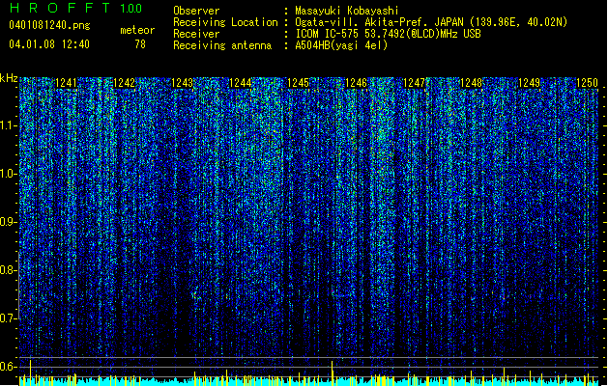The height and width of the screenshot is (386, 608).
Task: Click the 0.9 frequency axis label
Action: click(9, 222)
